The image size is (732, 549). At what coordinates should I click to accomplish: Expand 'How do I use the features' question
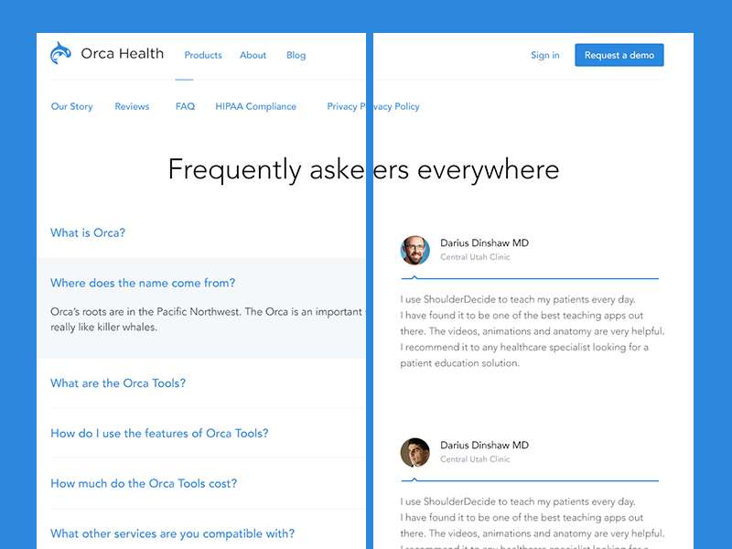click(x=159, y=434)
